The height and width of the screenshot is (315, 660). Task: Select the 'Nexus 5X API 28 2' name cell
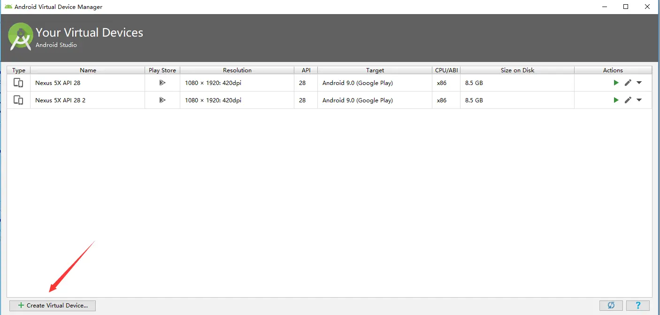[88, 100]
